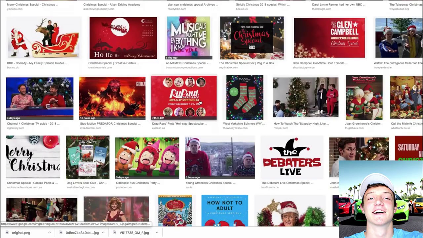The image size is (423, 238).
Task: Open downloaded file V517738_OM_F.jpg
Action: point(134,233)
